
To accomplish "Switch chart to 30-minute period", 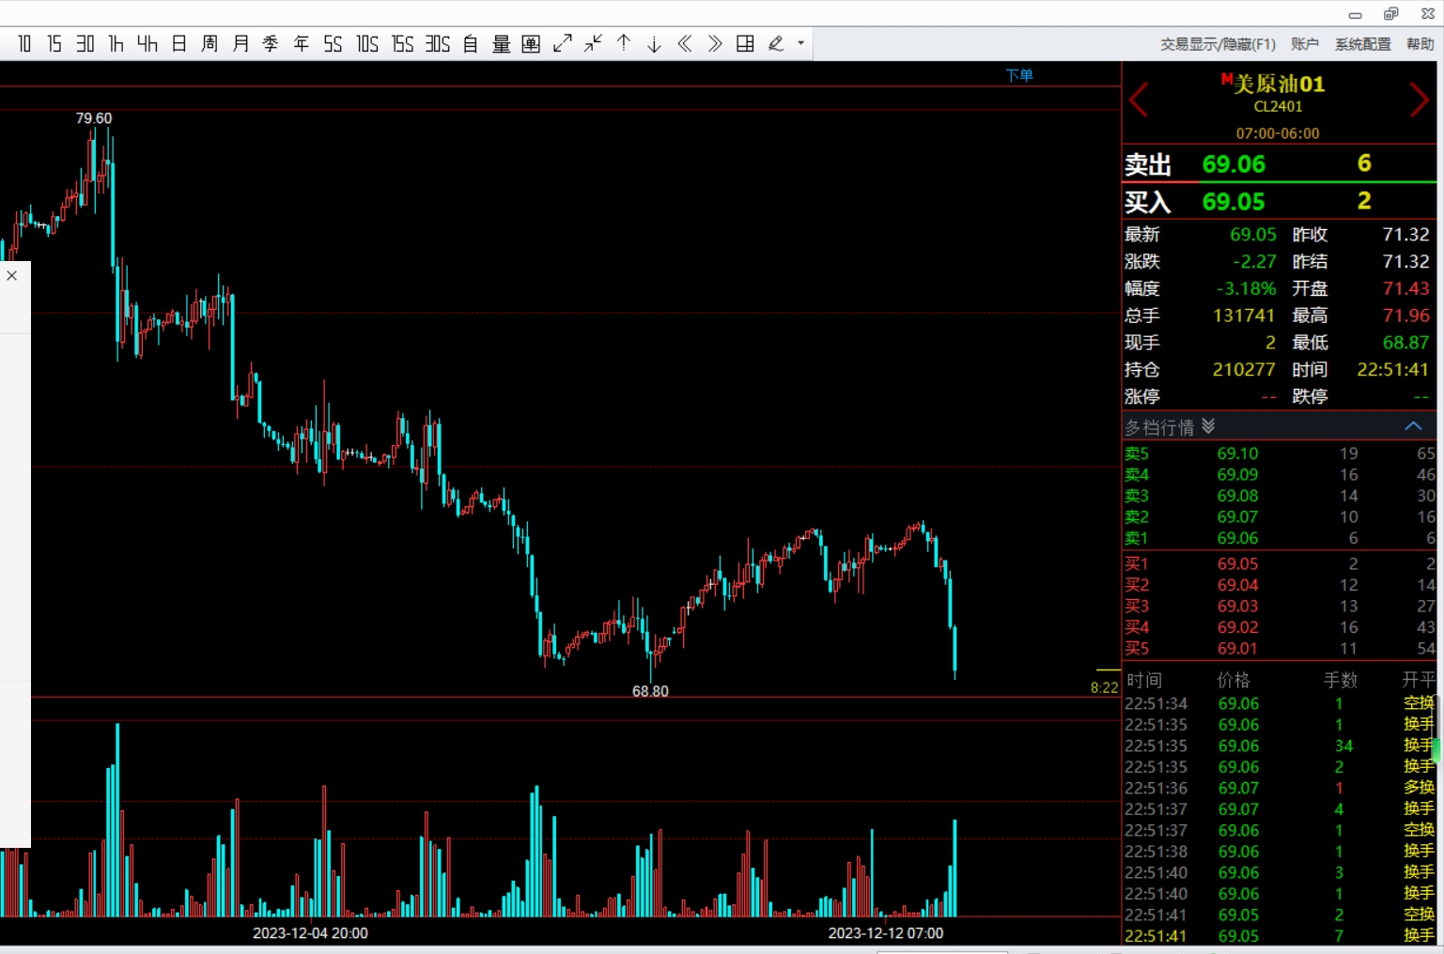I will 85,44.
